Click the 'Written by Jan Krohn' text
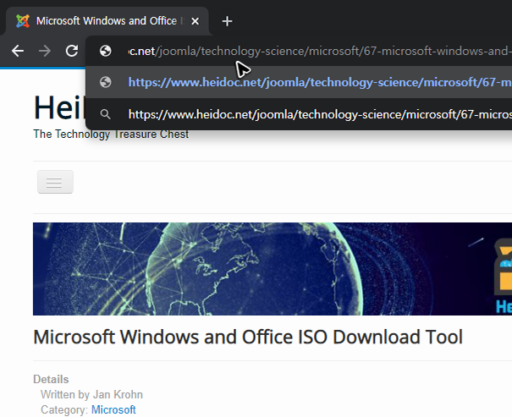 [91, 395]
